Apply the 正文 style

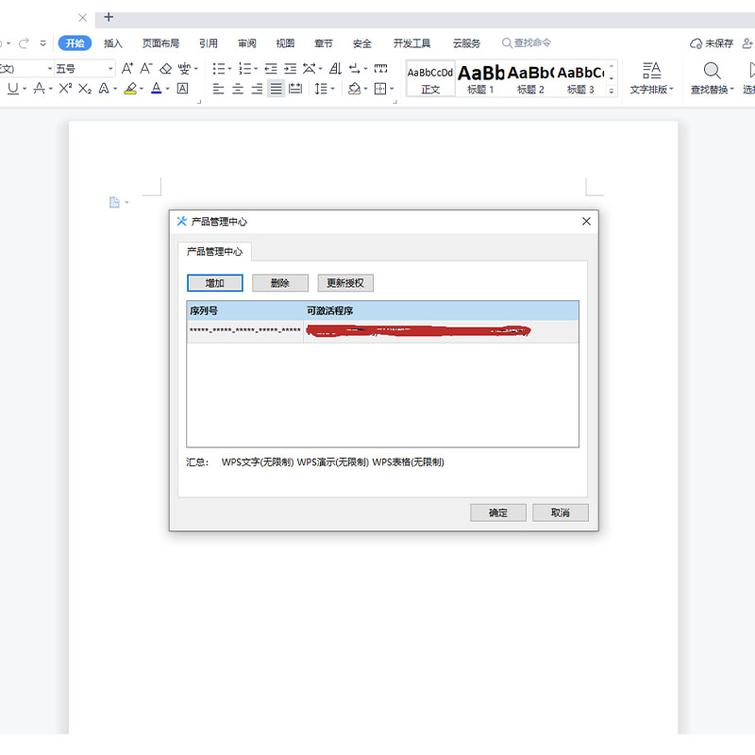coord(430,79)
